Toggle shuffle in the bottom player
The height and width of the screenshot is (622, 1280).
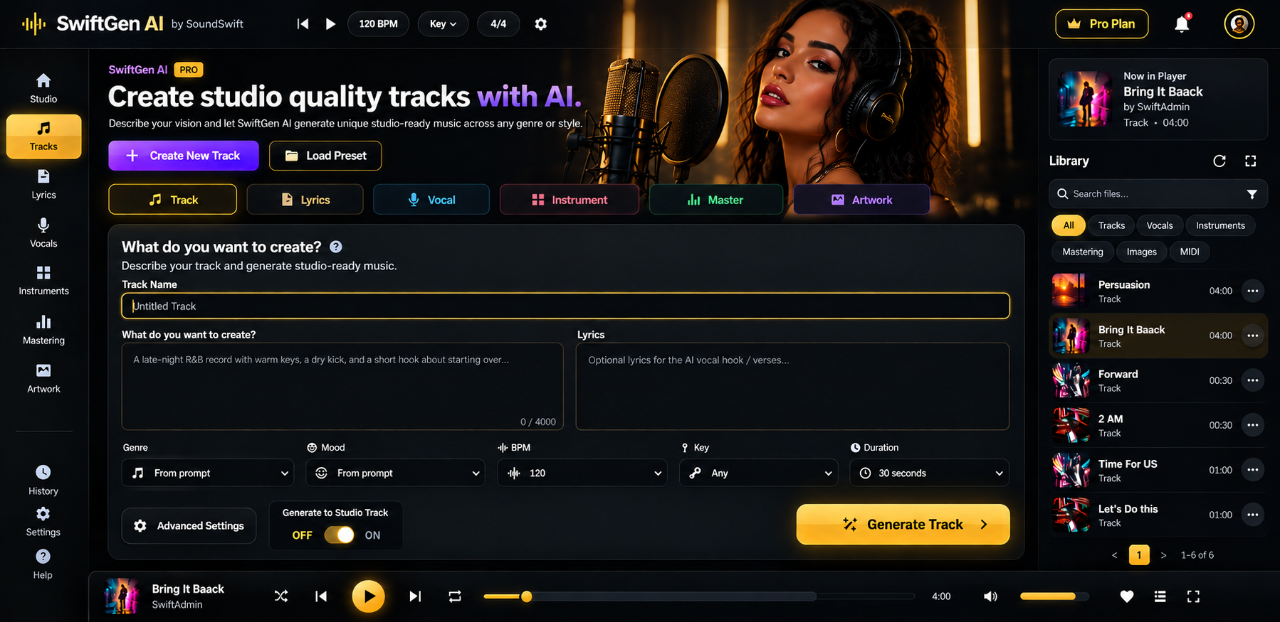[281, 596]
